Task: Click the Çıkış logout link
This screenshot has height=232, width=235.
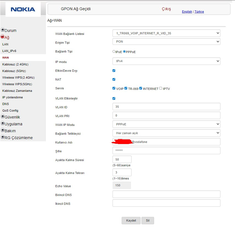Action: coord(166,9)
